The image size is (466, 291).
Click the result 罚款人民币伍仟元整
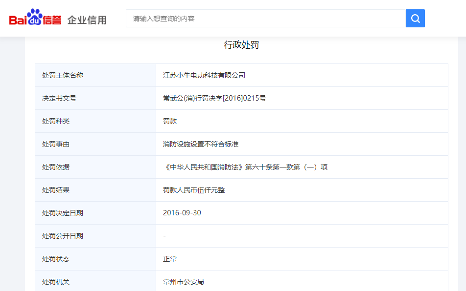(194, 190)
